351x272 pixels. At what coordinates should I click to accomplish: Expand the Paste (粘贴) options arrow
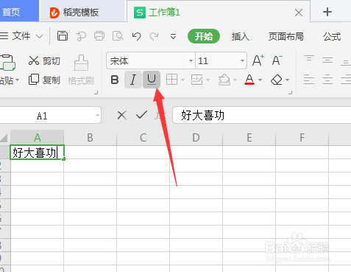(x=17, y=80)
